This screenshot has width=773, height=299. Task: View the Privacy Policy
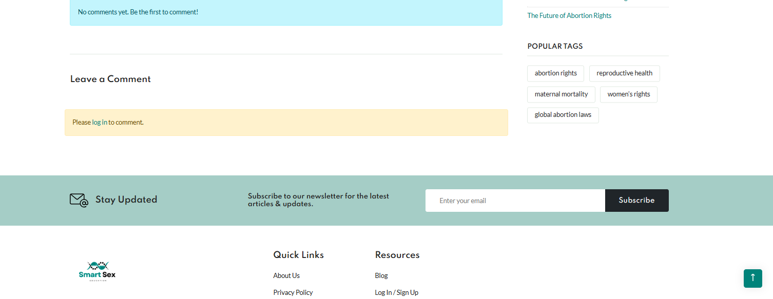(293, 292)
